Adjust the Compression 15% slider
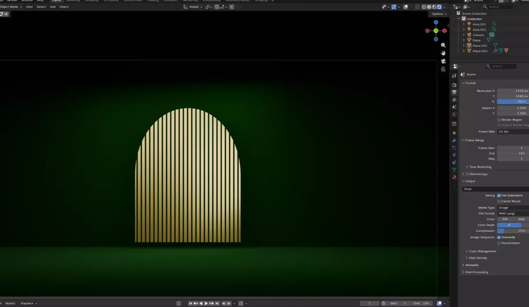529x307 pixels. pyautogui.click(x=513, y=231)
